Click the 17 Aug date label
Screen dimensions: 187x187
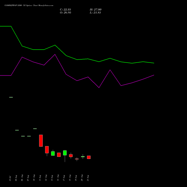point(64,178)
